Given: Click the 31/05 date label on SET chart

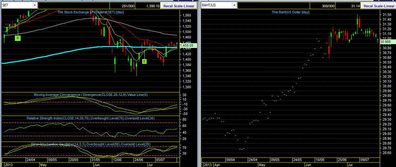Looking at the screenshot, I should 96,160.
